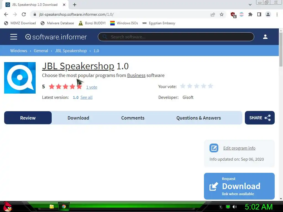Click the latest version 1.0 link
This screenshot has width=283, height=212.
[76, 97]
